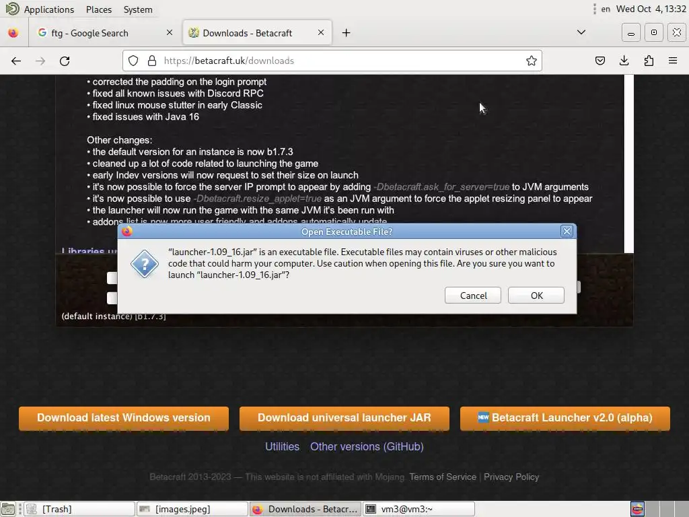This screenshot has height=517, width=689.
Task: Click 'fixed all known issues with Discord RPC'
Action: tap(178, 93)
